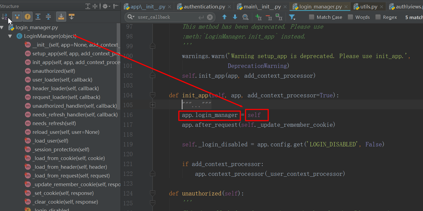Enable Regex search mode
This screenshot has height=211, width=423.
pyautogui.click(x=378, y=17)
